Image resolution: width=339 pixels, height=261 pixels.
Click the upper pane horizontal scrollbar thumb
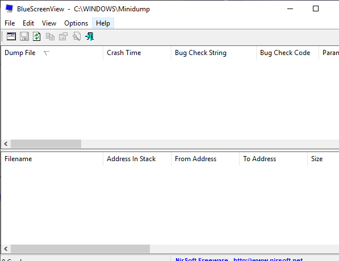tap(46, 144)
